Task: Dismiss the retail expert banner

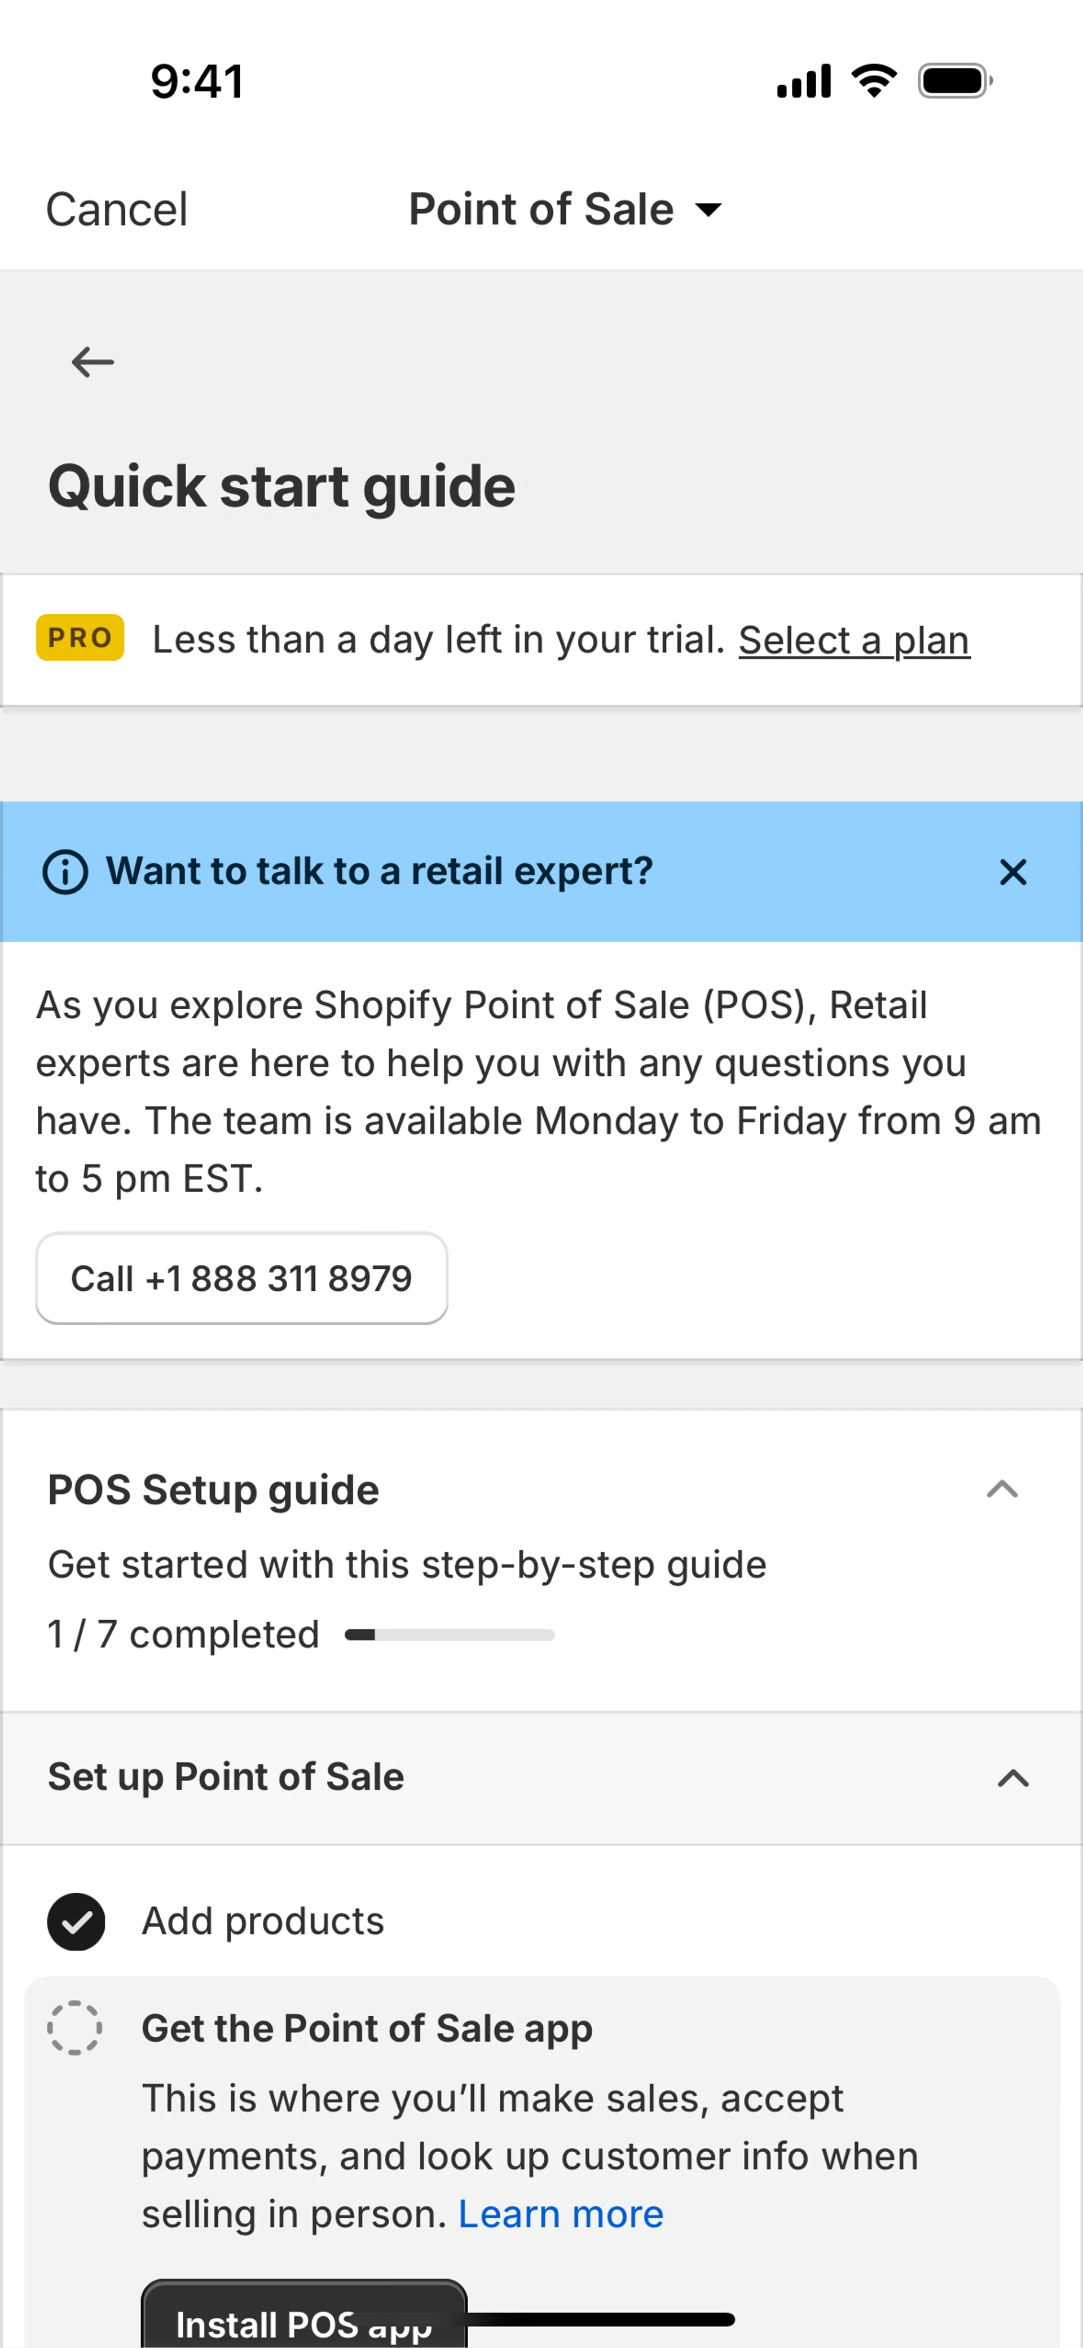Action: (x=1013, y=872)
